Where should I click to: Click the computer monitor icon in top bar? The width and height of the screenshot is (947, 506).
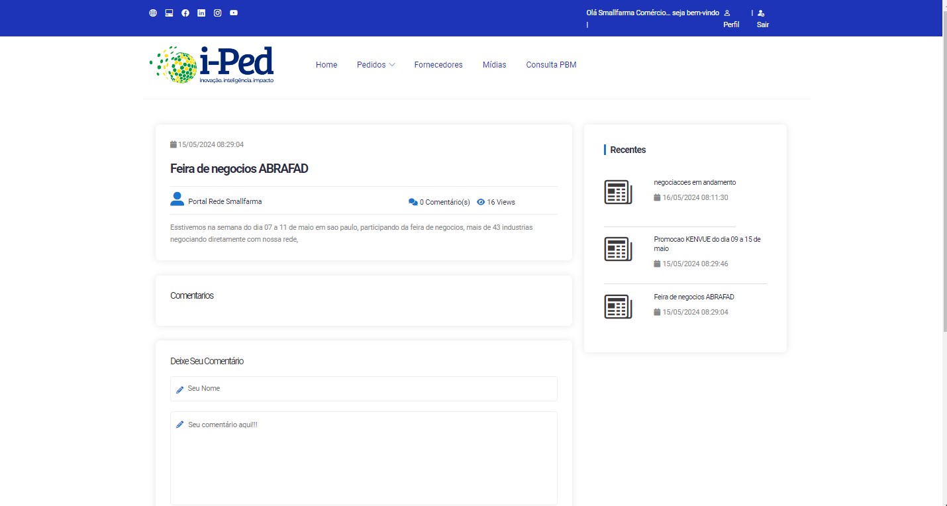(169, 13)
